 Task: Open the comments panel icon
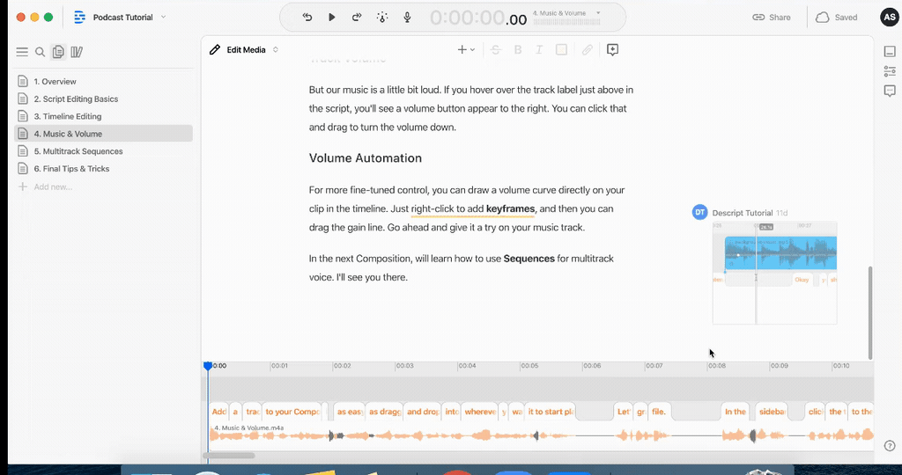(890, 91)
